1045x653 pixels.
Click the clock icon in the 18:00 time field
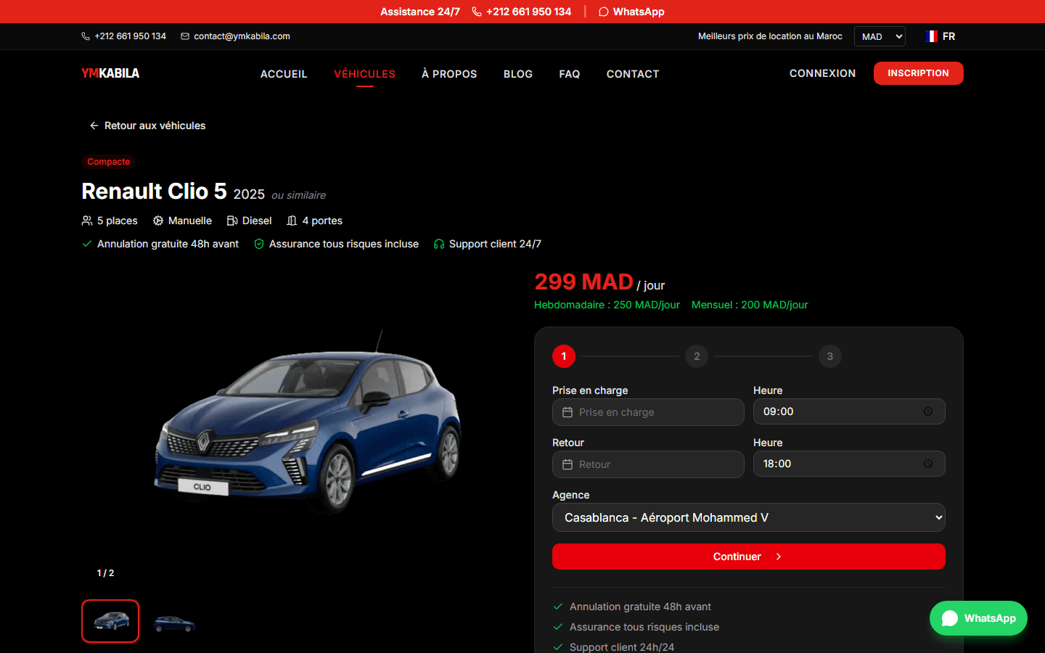928,464
